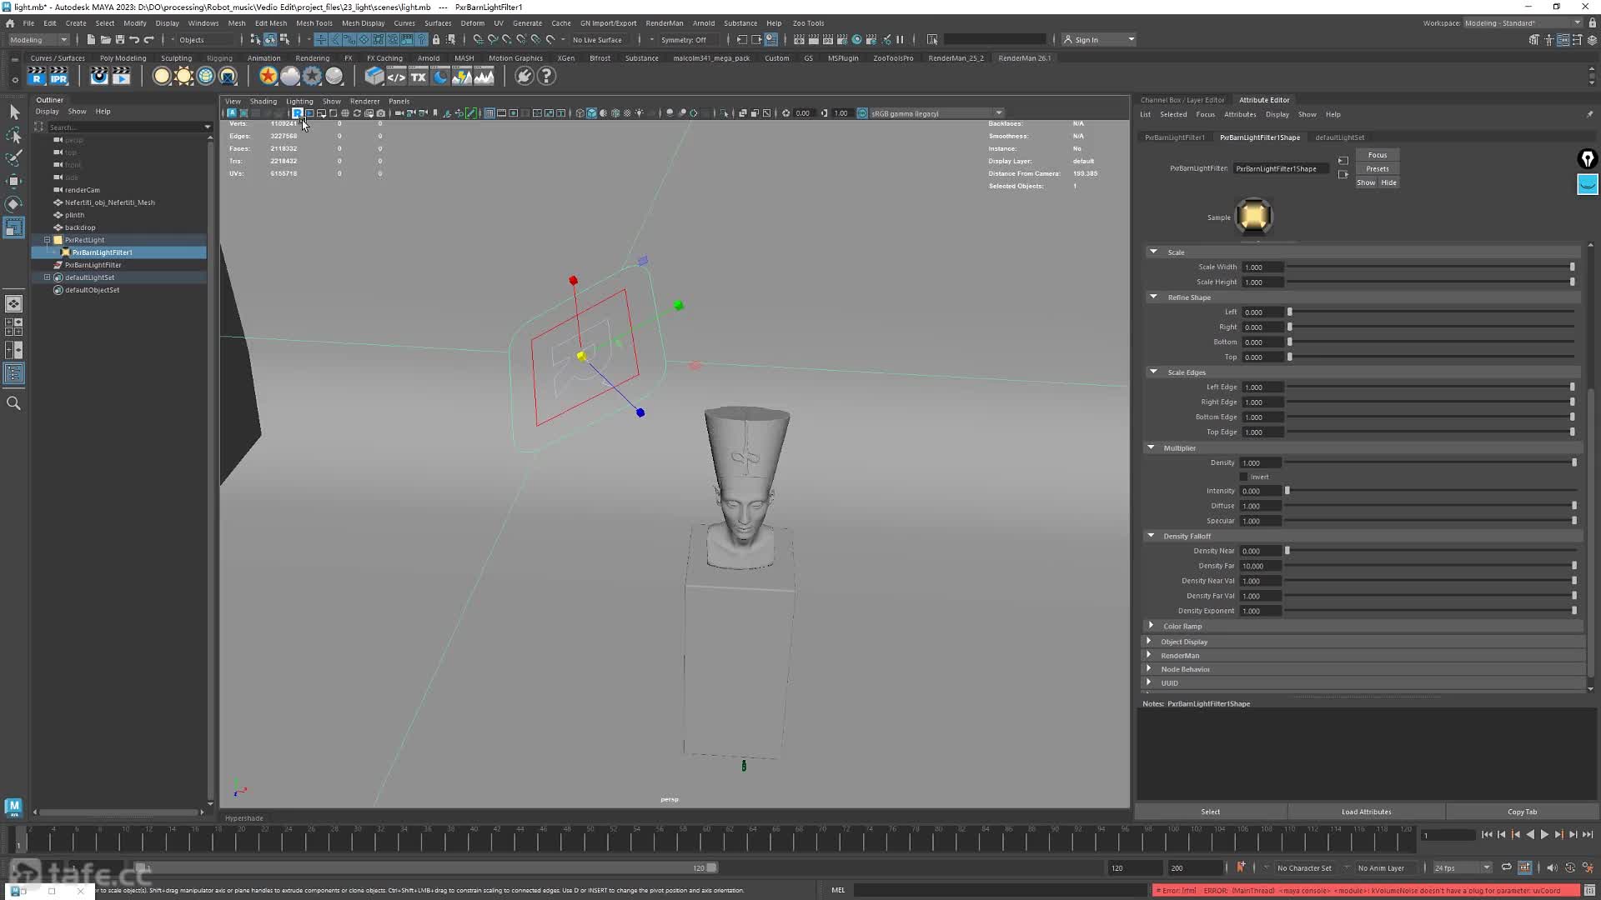
Task: Click the lock selection padlock icon
Action: 436,40
